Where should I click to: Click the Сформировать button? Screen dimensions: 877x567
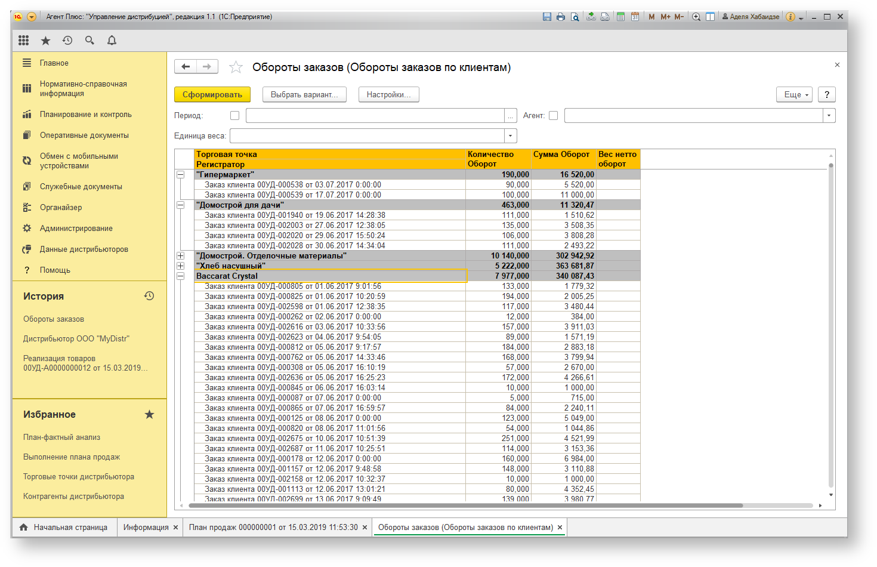tap(212, 94)
